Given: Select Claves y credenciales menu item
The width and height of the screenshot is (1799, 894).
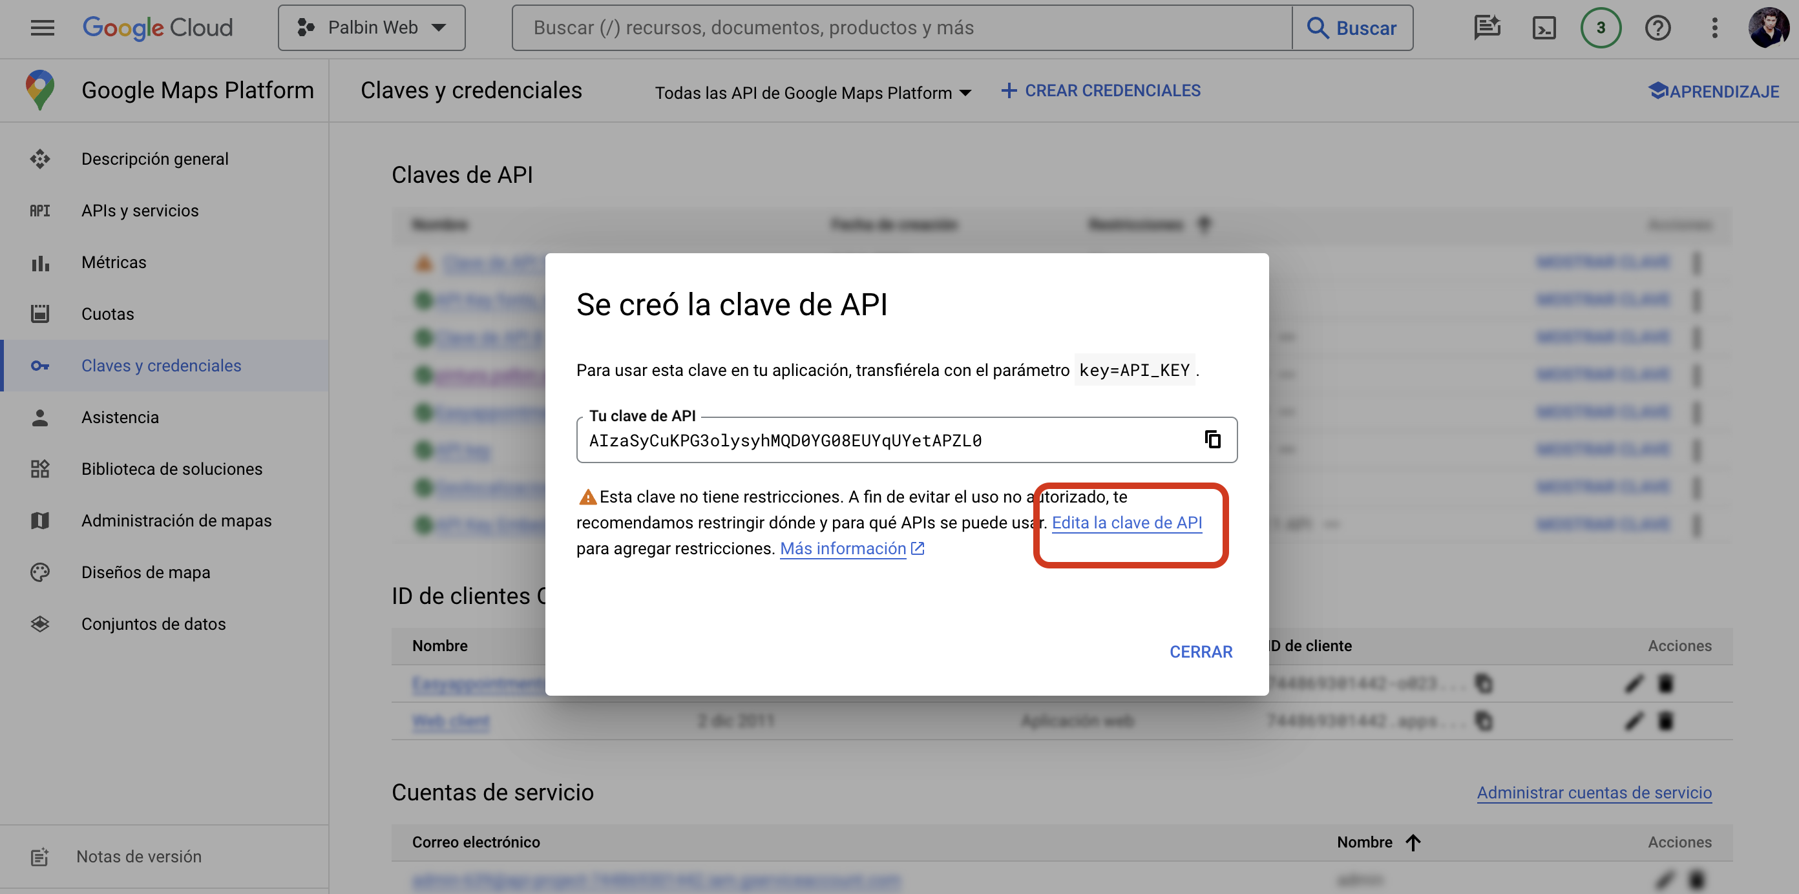Looking at the screenshot, I should [162, 364].
